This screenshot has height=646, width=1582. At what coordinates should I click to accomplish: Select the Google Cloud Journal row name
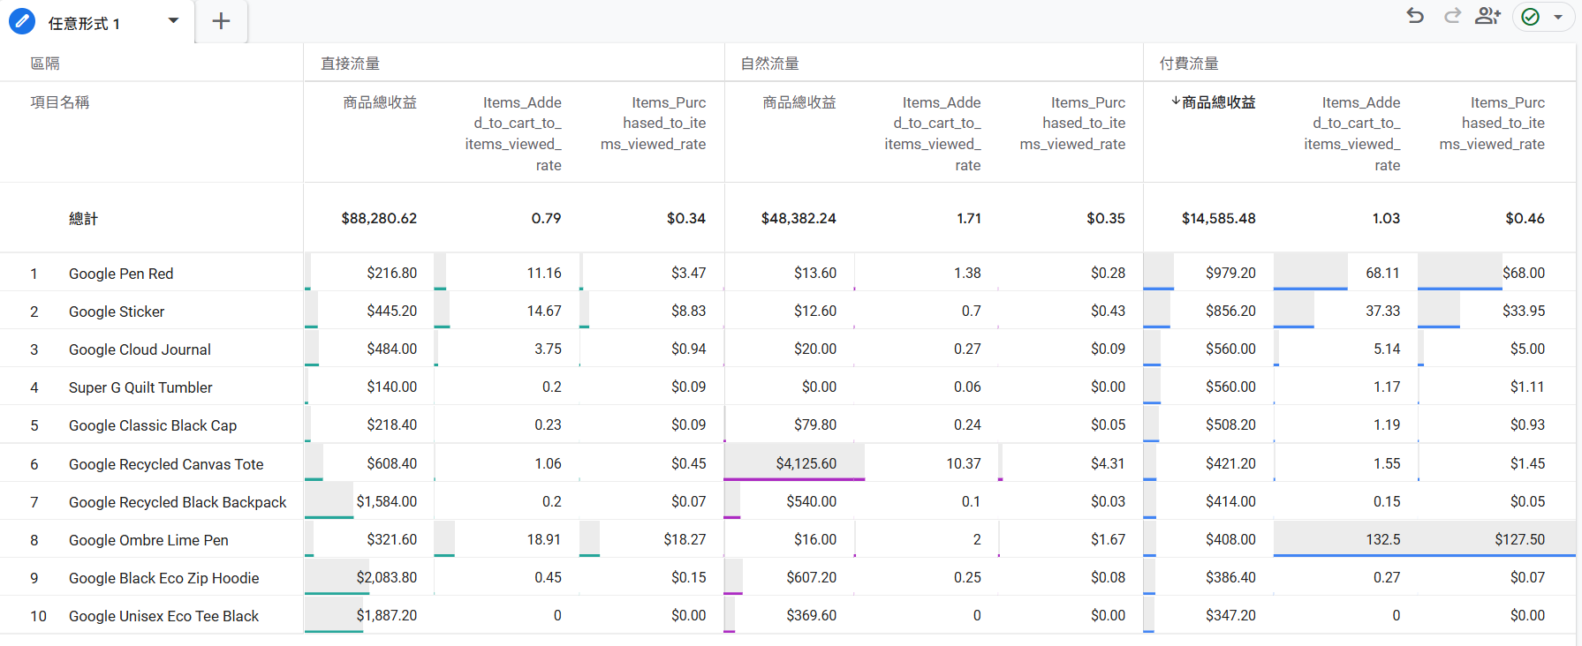(140, 349)
